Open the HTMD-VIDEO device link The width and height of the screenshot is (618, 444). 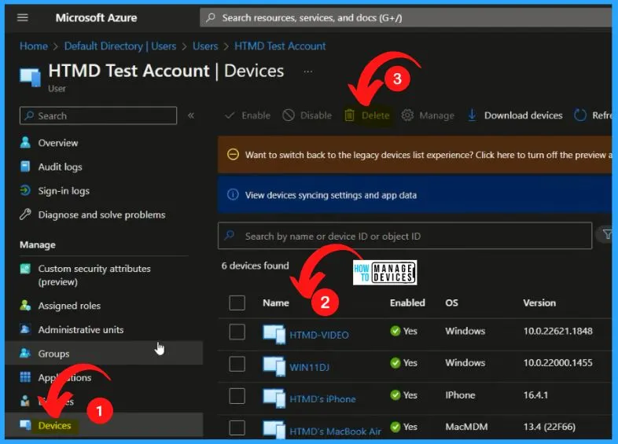[x=319, y=335]
